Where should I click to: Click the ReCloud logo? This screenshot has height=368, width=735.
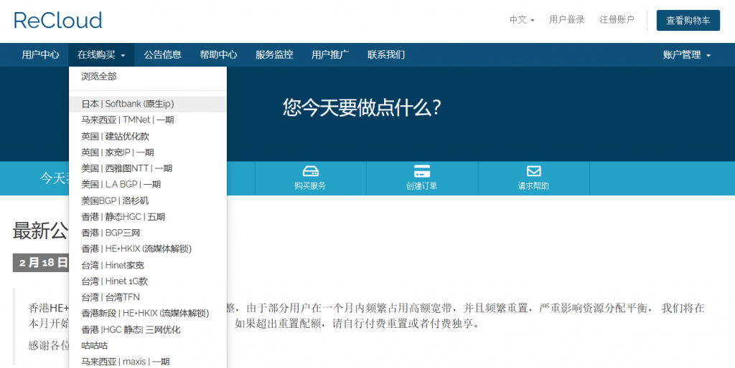57,20
